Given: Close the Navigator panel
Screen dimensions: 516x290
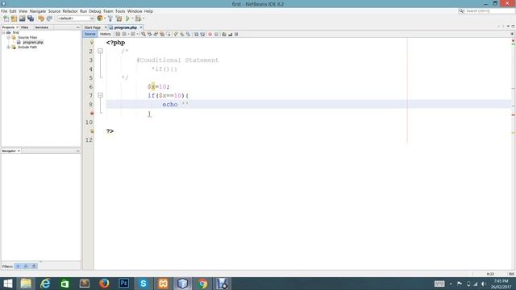Looking at the screenshot, I should click(19, 151).
